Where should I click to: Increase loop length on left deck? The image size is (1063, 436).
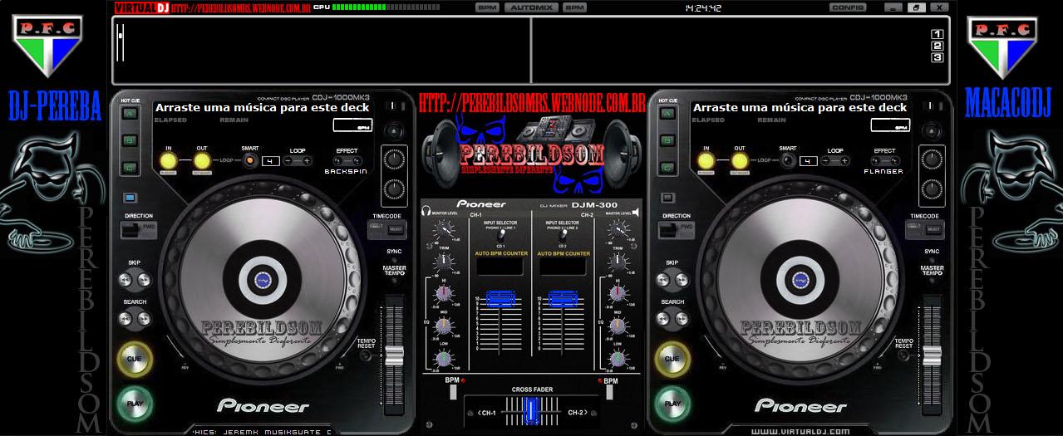coord(305,160)
